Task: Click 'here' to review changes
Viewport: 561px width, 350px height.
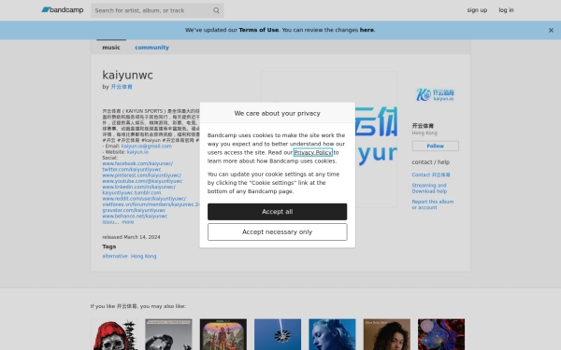Action: [367, 30]
